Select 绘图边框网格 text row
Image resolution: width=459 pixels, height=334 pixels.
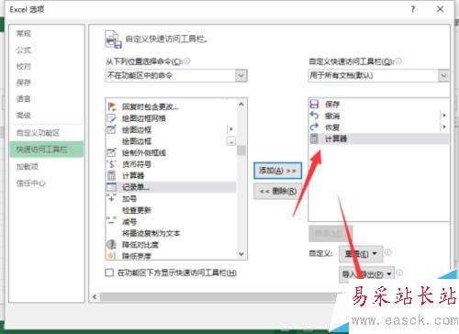pyautogui.click(x=144, y=118)
